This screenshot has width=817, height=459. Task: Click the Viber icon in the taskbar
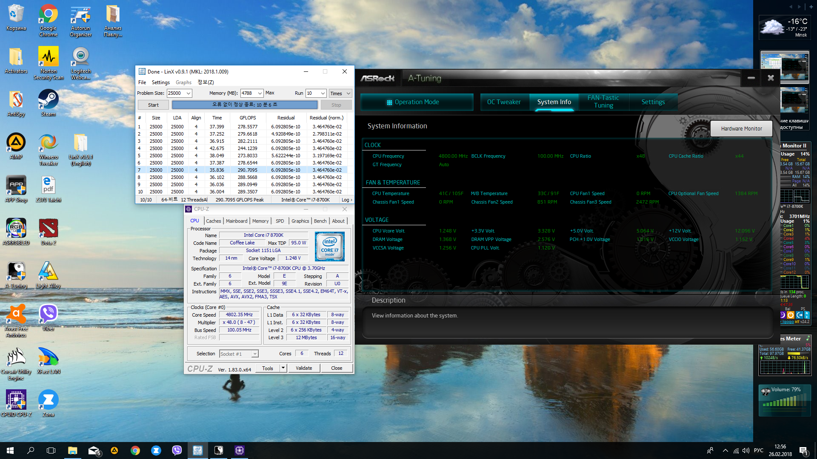click(x=177, y=450)
